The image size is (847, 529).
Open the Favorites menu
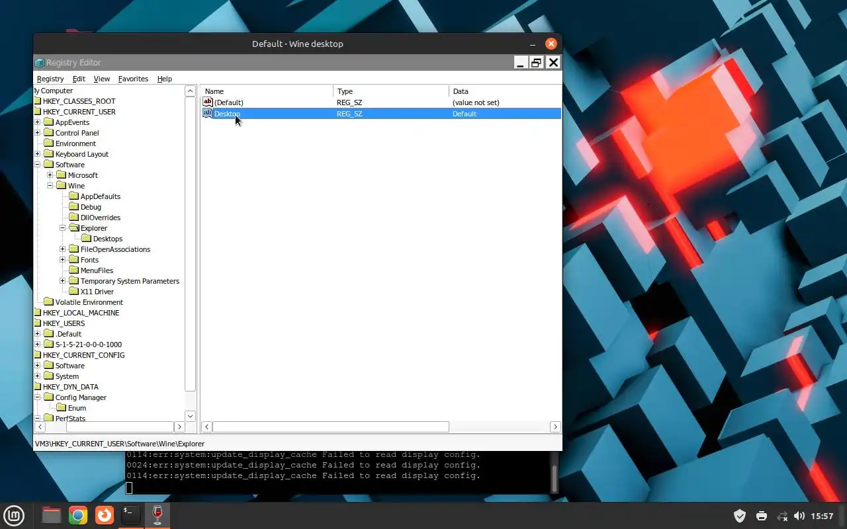tap(133, 79)
